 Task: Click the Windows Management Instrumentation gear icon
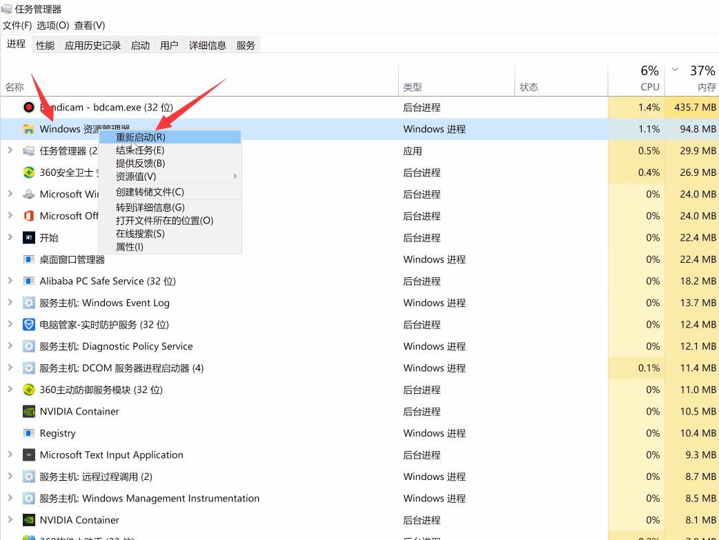[29, 499]
